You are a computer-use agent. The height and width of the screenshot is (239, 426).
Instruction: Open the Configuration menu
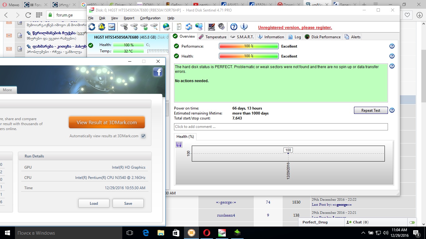coord(150,18)
